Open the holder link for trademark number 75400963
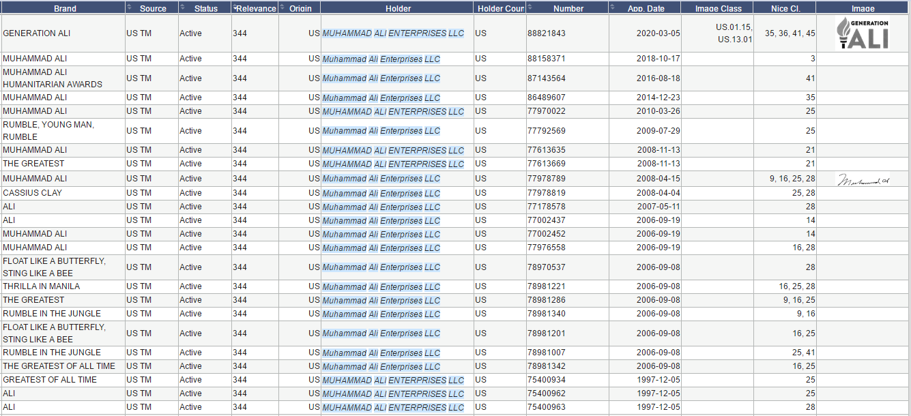 393,407
